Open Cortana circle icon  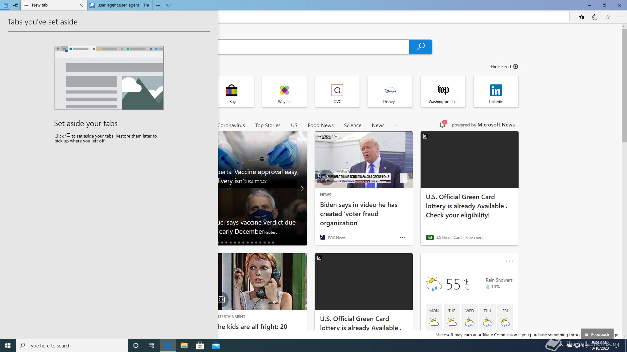click(x=136, y=345)
